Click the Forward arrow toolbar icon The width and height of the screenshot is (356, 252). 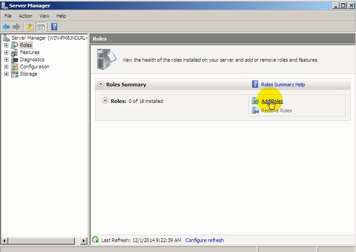(x=16, y=27)
